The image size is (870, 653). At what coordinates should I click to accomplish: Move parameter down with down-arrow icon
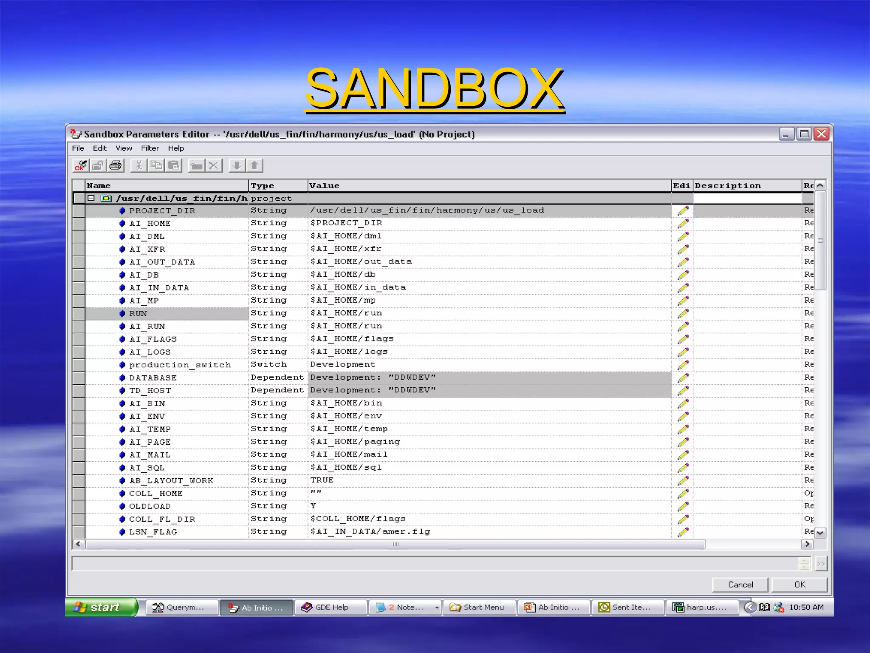click(x=237, y=165)
